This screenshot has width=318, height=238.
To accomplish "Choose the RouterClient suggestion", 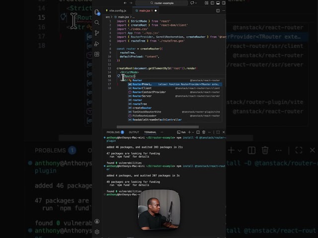I will [175, 88].
